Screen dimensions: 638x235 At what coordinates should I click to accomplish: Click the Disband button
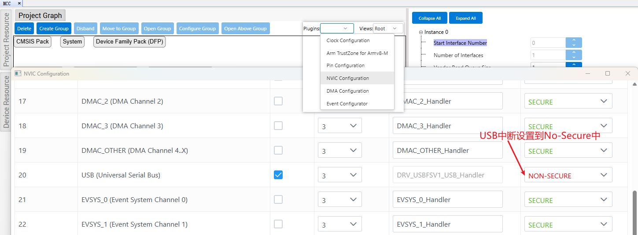pyautogui.click(x=85, y=29)
